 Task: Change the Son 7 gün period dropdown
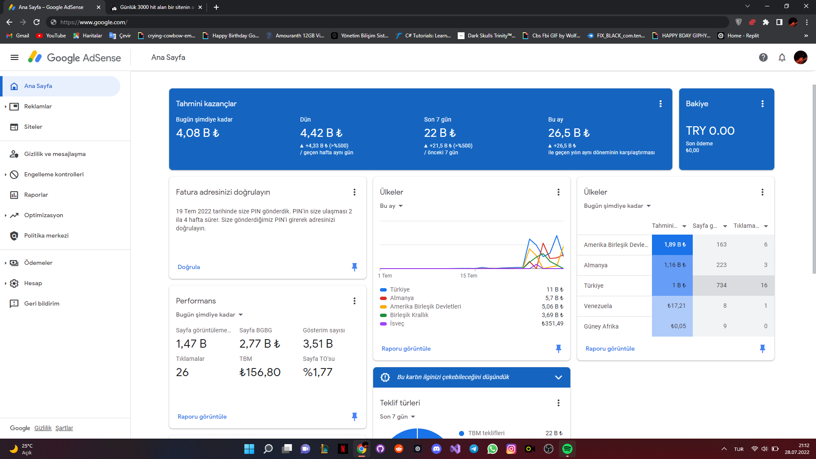click(x=397, y=417)
